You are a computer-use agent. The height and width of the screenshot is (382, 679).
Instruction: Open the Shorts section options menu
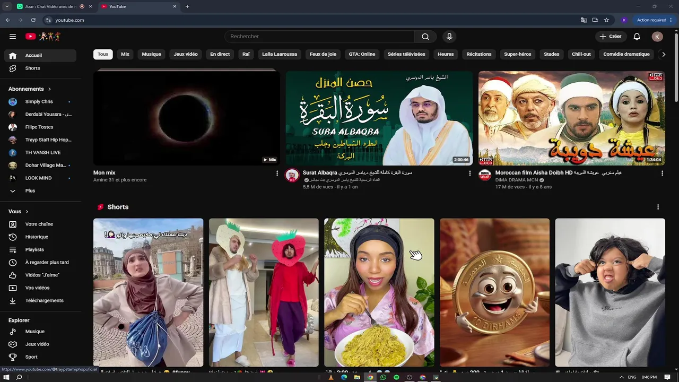pos(658,207)
